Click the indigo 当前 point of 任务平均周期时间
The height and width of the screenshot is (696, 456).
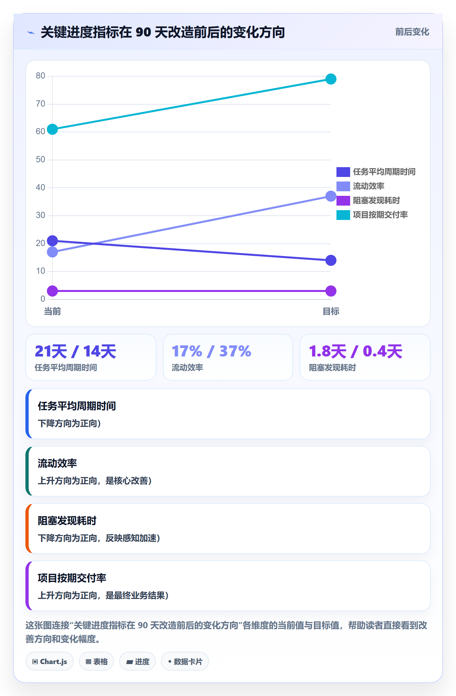pos(52,241)
